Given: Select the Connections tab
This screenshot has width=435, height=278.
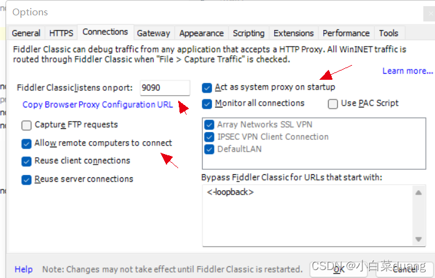Looking at the screenshot, I should point(105,32).
